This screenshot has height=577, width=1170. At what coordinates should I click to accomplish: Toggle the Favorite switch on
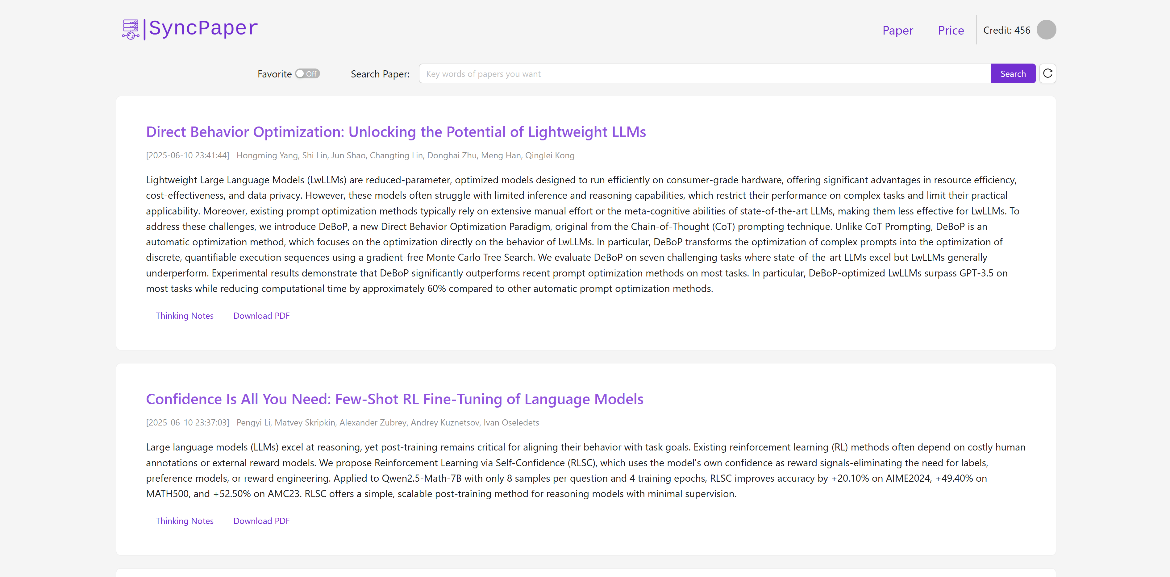click(x=307, y=73)
